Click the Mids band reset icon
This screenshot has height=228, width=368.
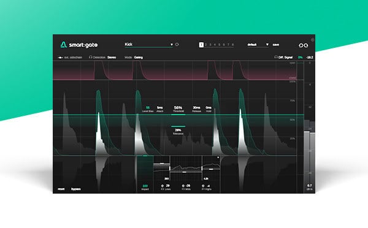tap(183, 186)
